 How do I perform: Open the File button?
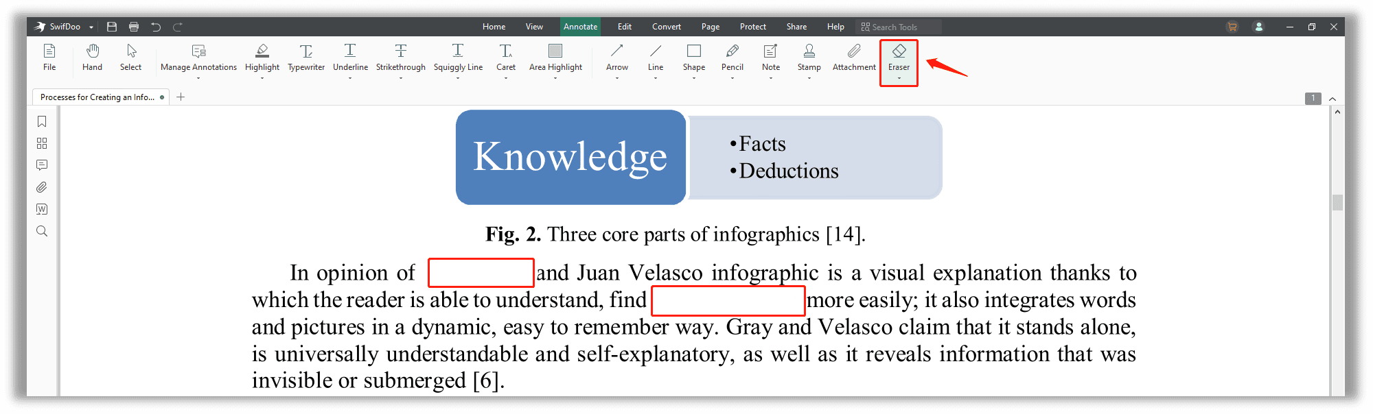point(49,56)
